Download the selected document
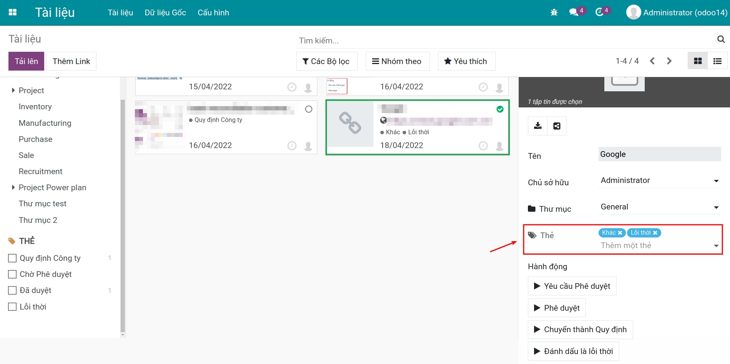The height and width of the screenshot is (364, 730). (538, 126)
